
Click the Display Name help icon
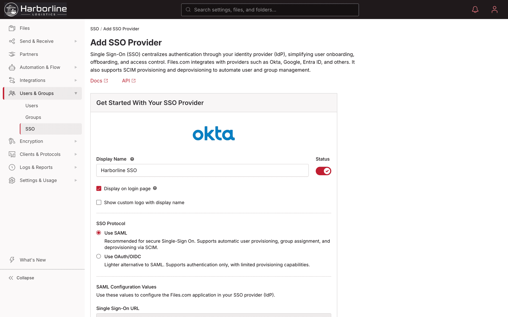click(x=132, y=159)
